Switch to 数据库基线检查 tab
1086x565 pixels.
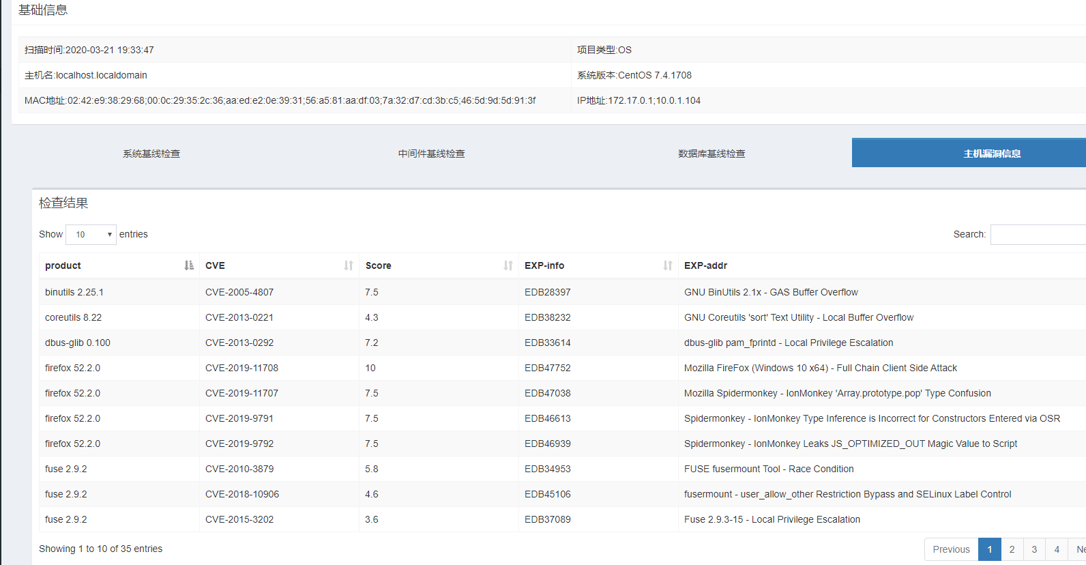coord(711,154)
